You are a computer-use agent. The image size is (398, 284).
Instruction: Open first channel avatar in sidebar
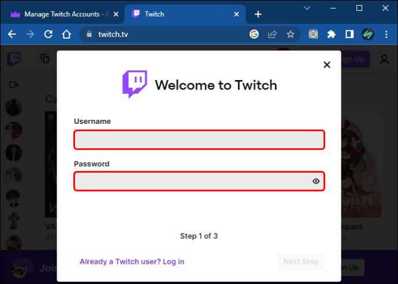click(x=14, y=107)
